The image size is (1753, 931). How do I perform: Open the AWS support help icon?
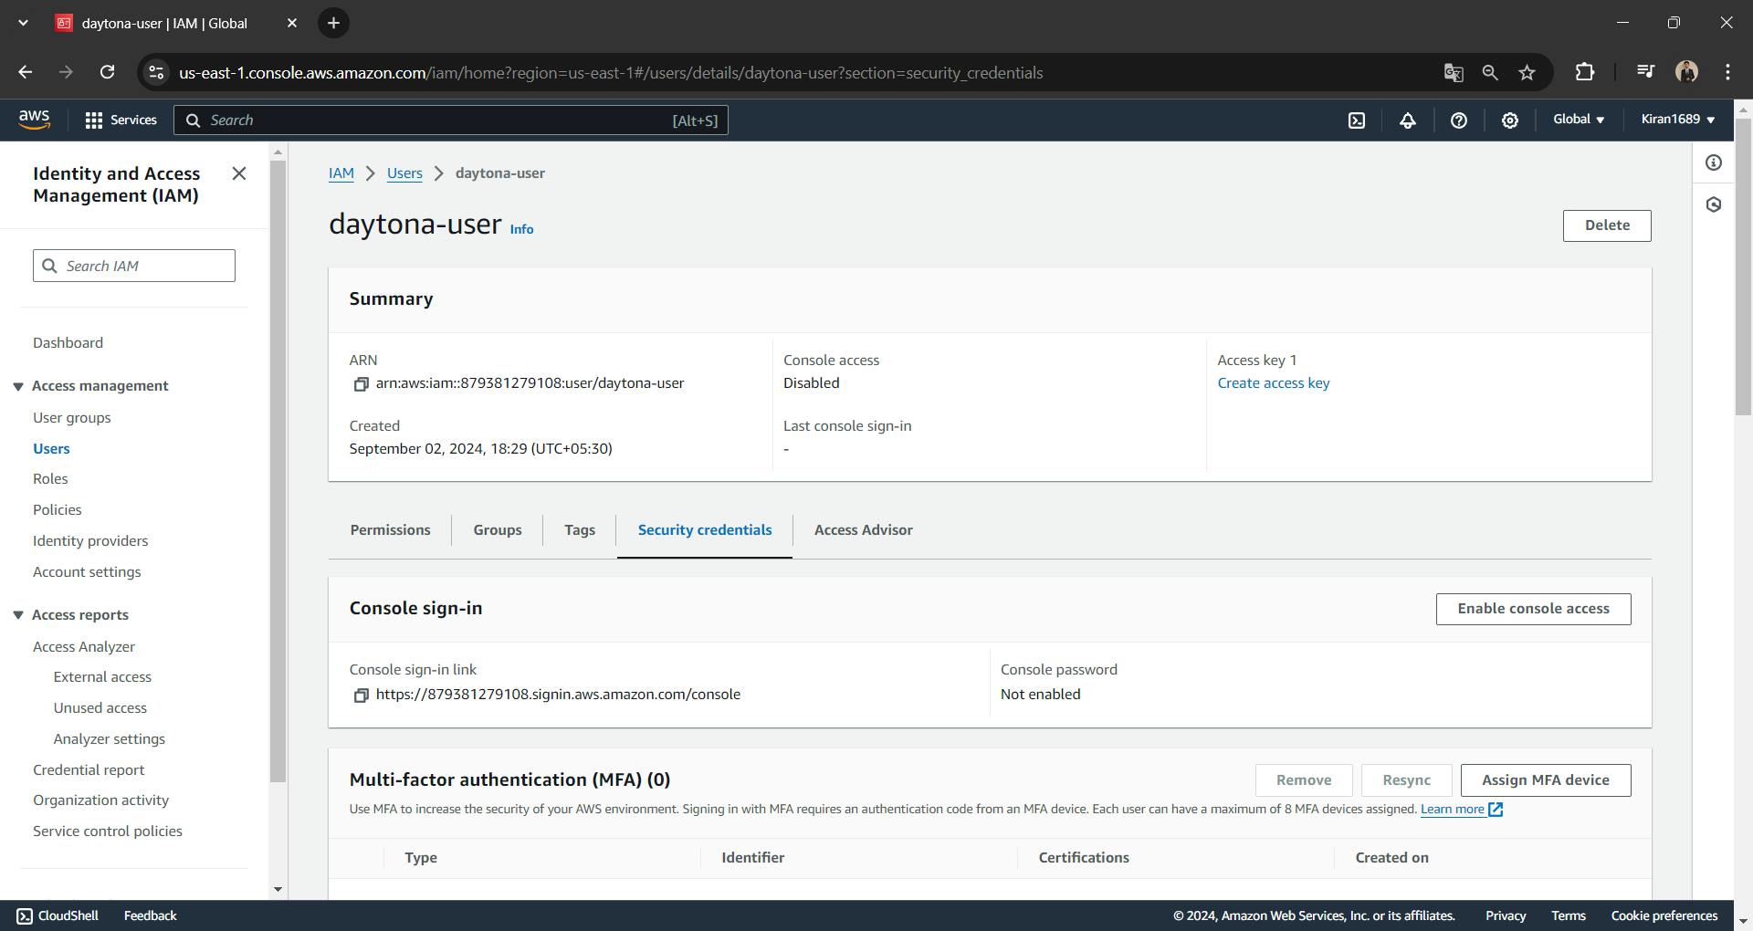pos(1459,120)
